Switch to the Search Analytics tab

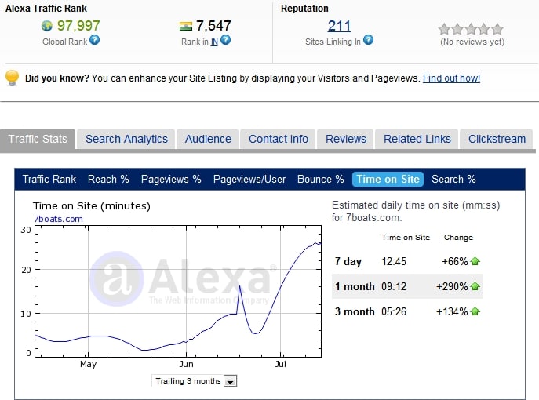pos(126,139)
